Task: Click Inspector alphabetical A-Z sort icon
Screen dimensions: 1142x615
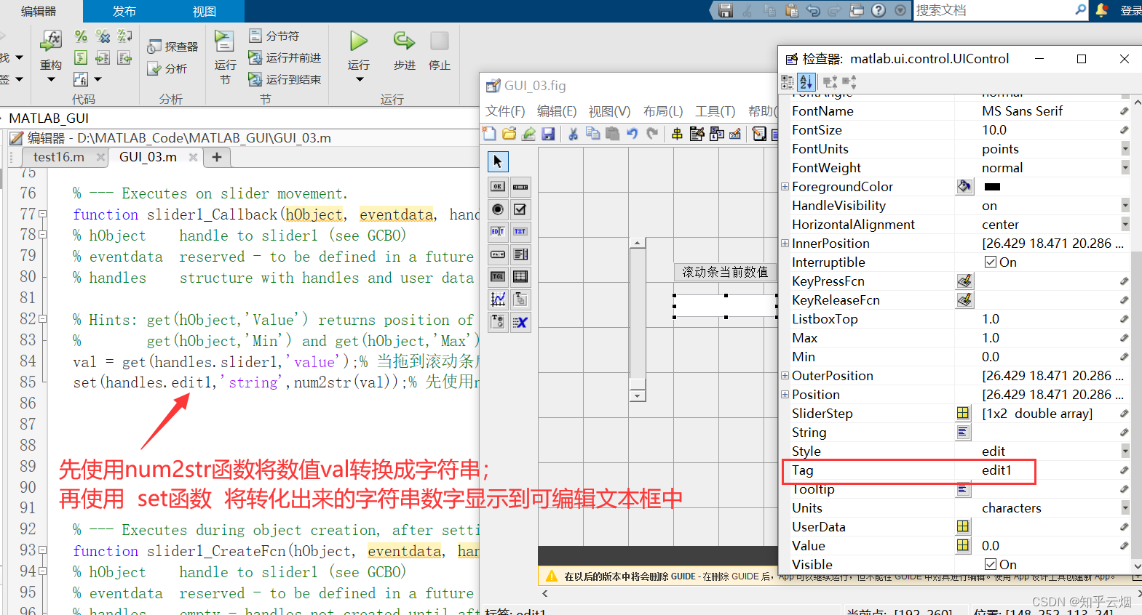Action: click(806, 82)
